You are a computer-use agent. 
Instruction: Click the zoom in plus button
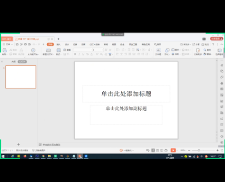click(x=217, y=150)
